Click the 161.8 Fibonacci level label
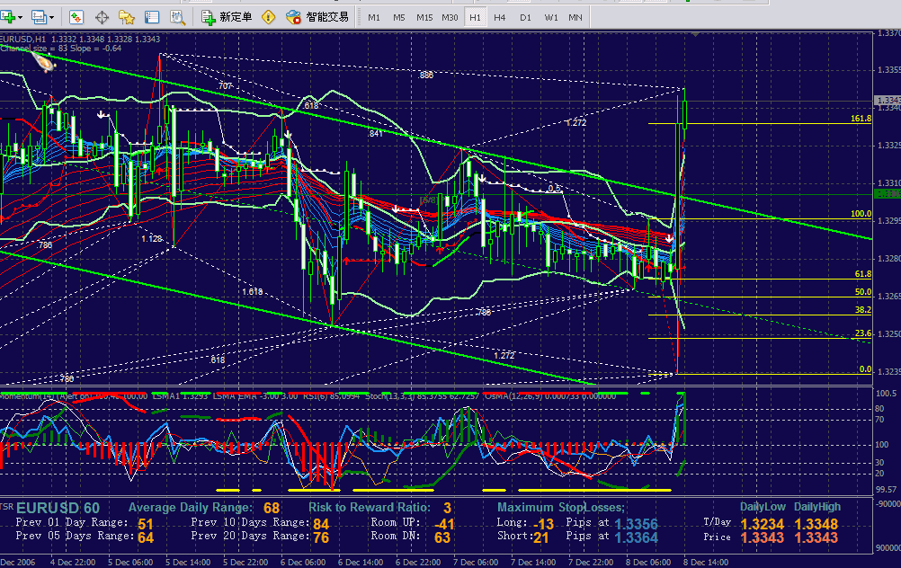 [861, 119]
